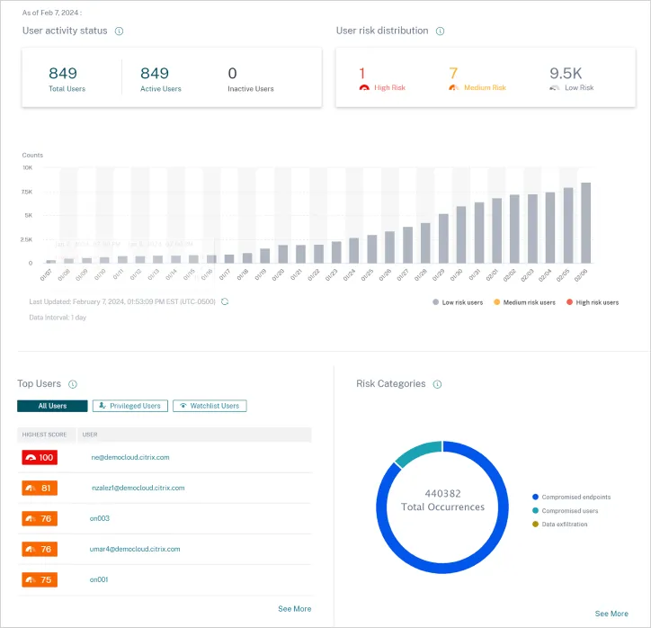651x628 pixels.
Task: Switch to Watchlist Users tab
Action: [x=209, y=406]
